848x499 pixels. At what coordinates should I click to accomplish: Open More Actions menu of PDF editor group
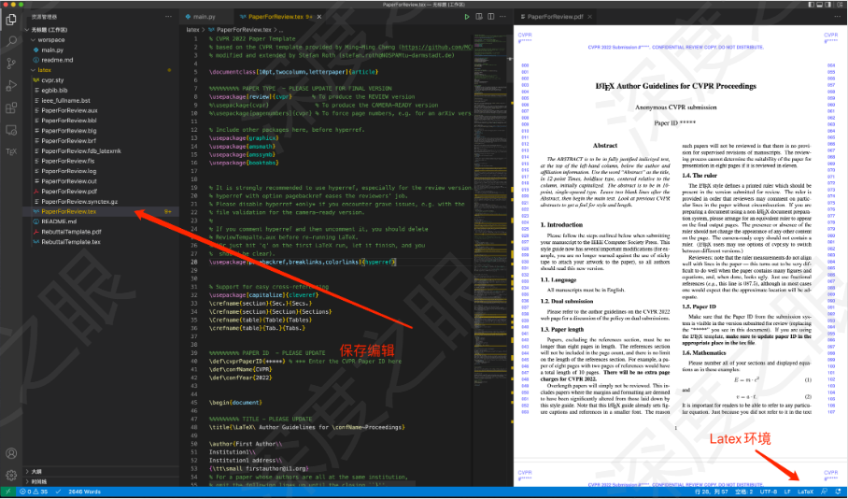coord(838,17)
